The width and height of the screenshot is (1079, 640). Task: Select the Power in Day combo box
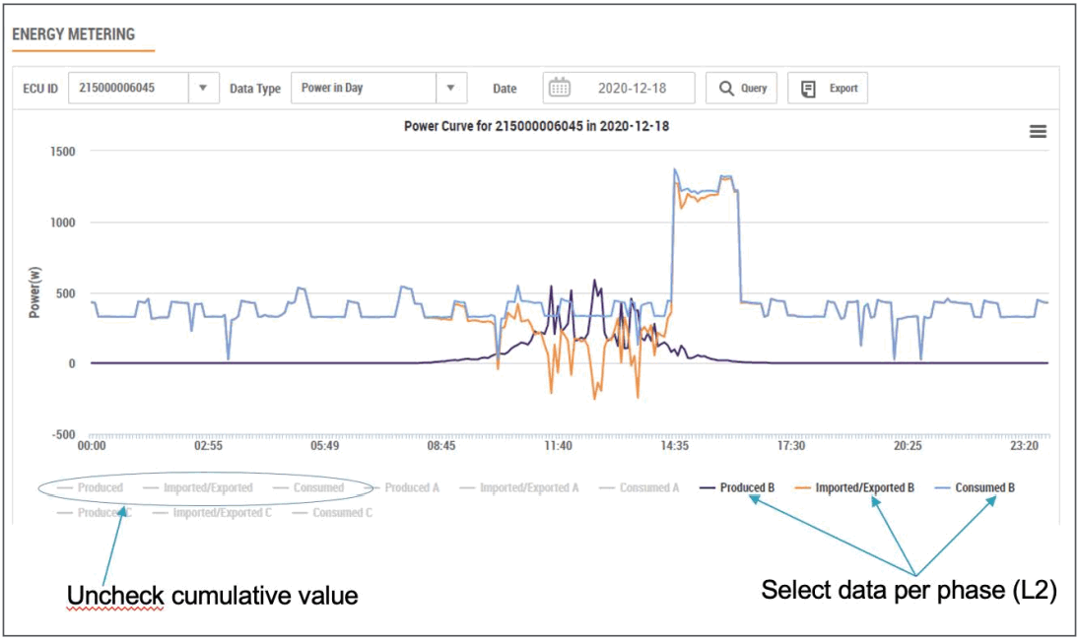click(x=365, y=88)
